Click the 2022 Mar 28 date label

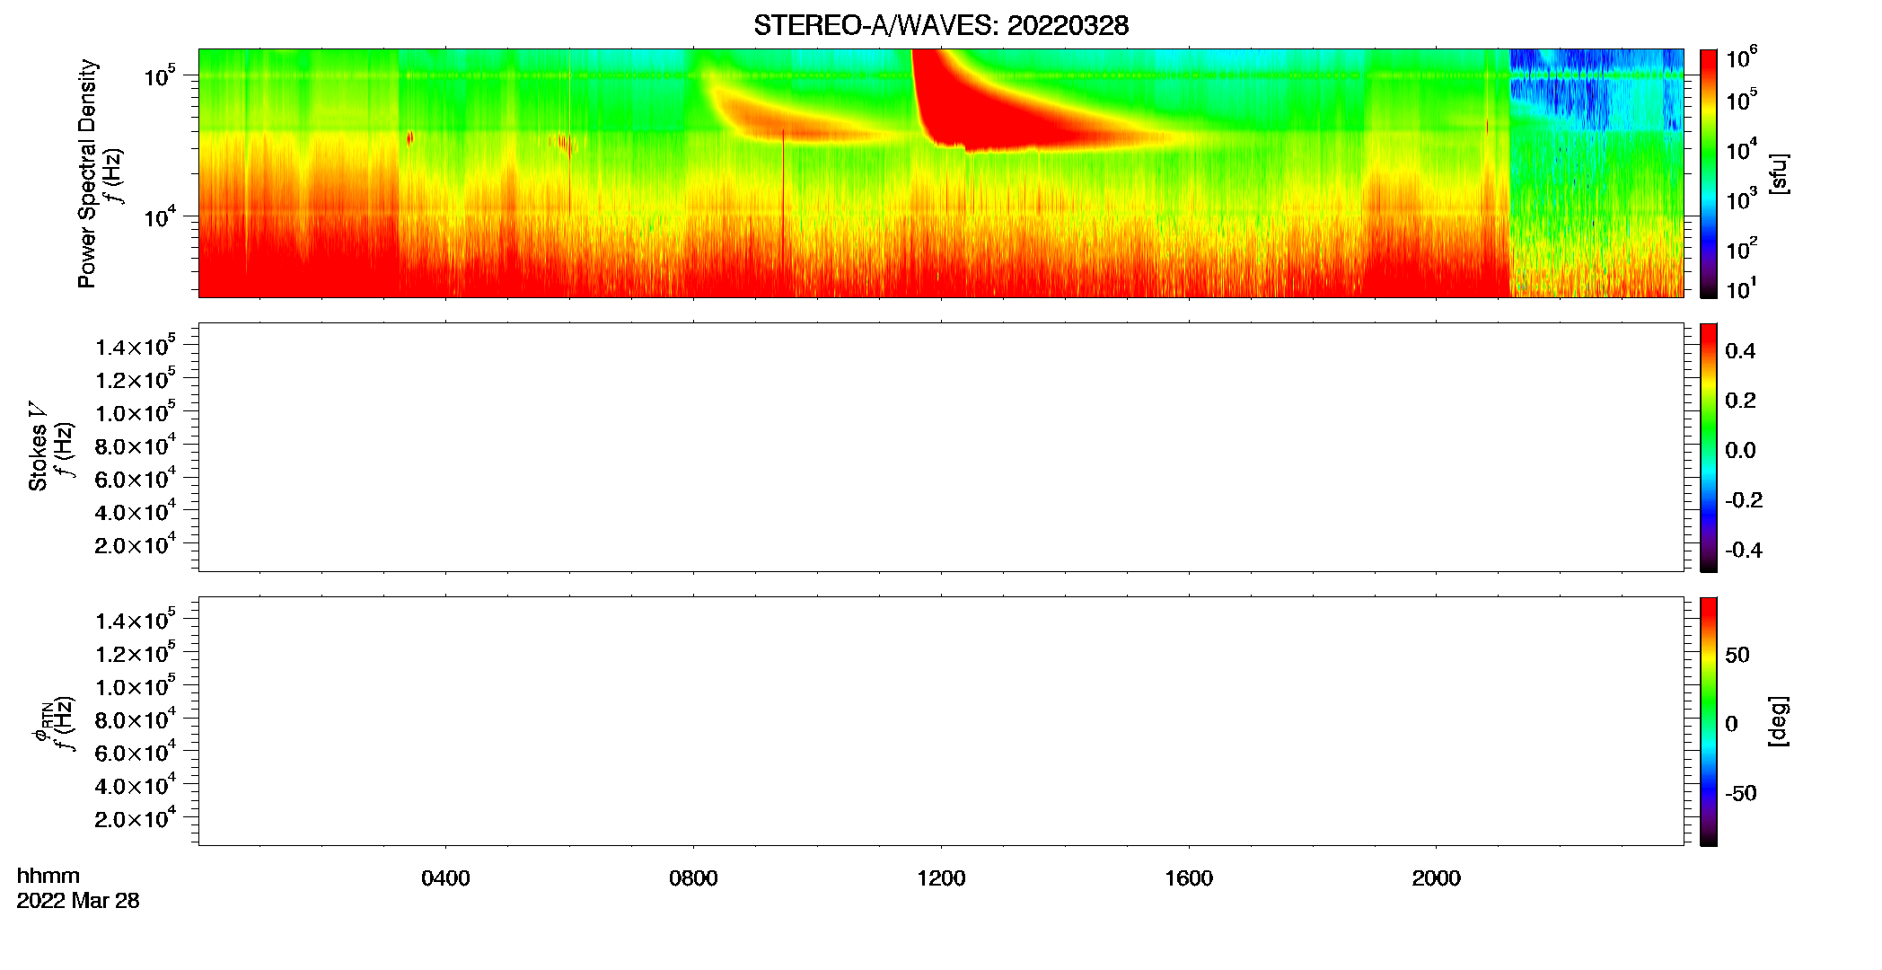tap(78, 901)
